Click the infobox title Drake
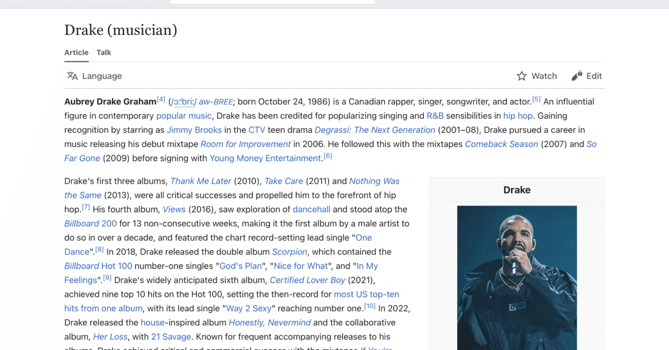This screenshot has height=350, width=669. pyautogui.click(x=517, y=190)
